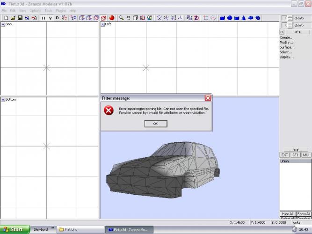Viewport: 312px width, 234px height.
Task: Toggle the V axis lock button
Action: click(50, 18)
